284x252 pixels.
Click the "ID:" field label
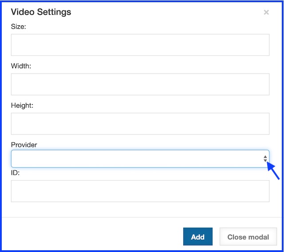16,173
